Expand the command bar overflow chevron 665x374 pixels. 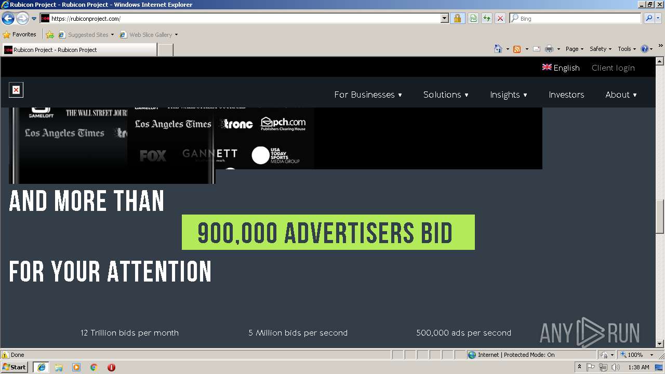[661, 46]
